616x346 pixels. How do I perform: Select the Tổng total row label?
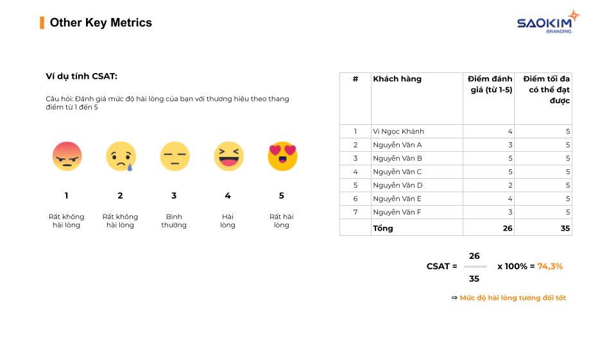[383, 228]
